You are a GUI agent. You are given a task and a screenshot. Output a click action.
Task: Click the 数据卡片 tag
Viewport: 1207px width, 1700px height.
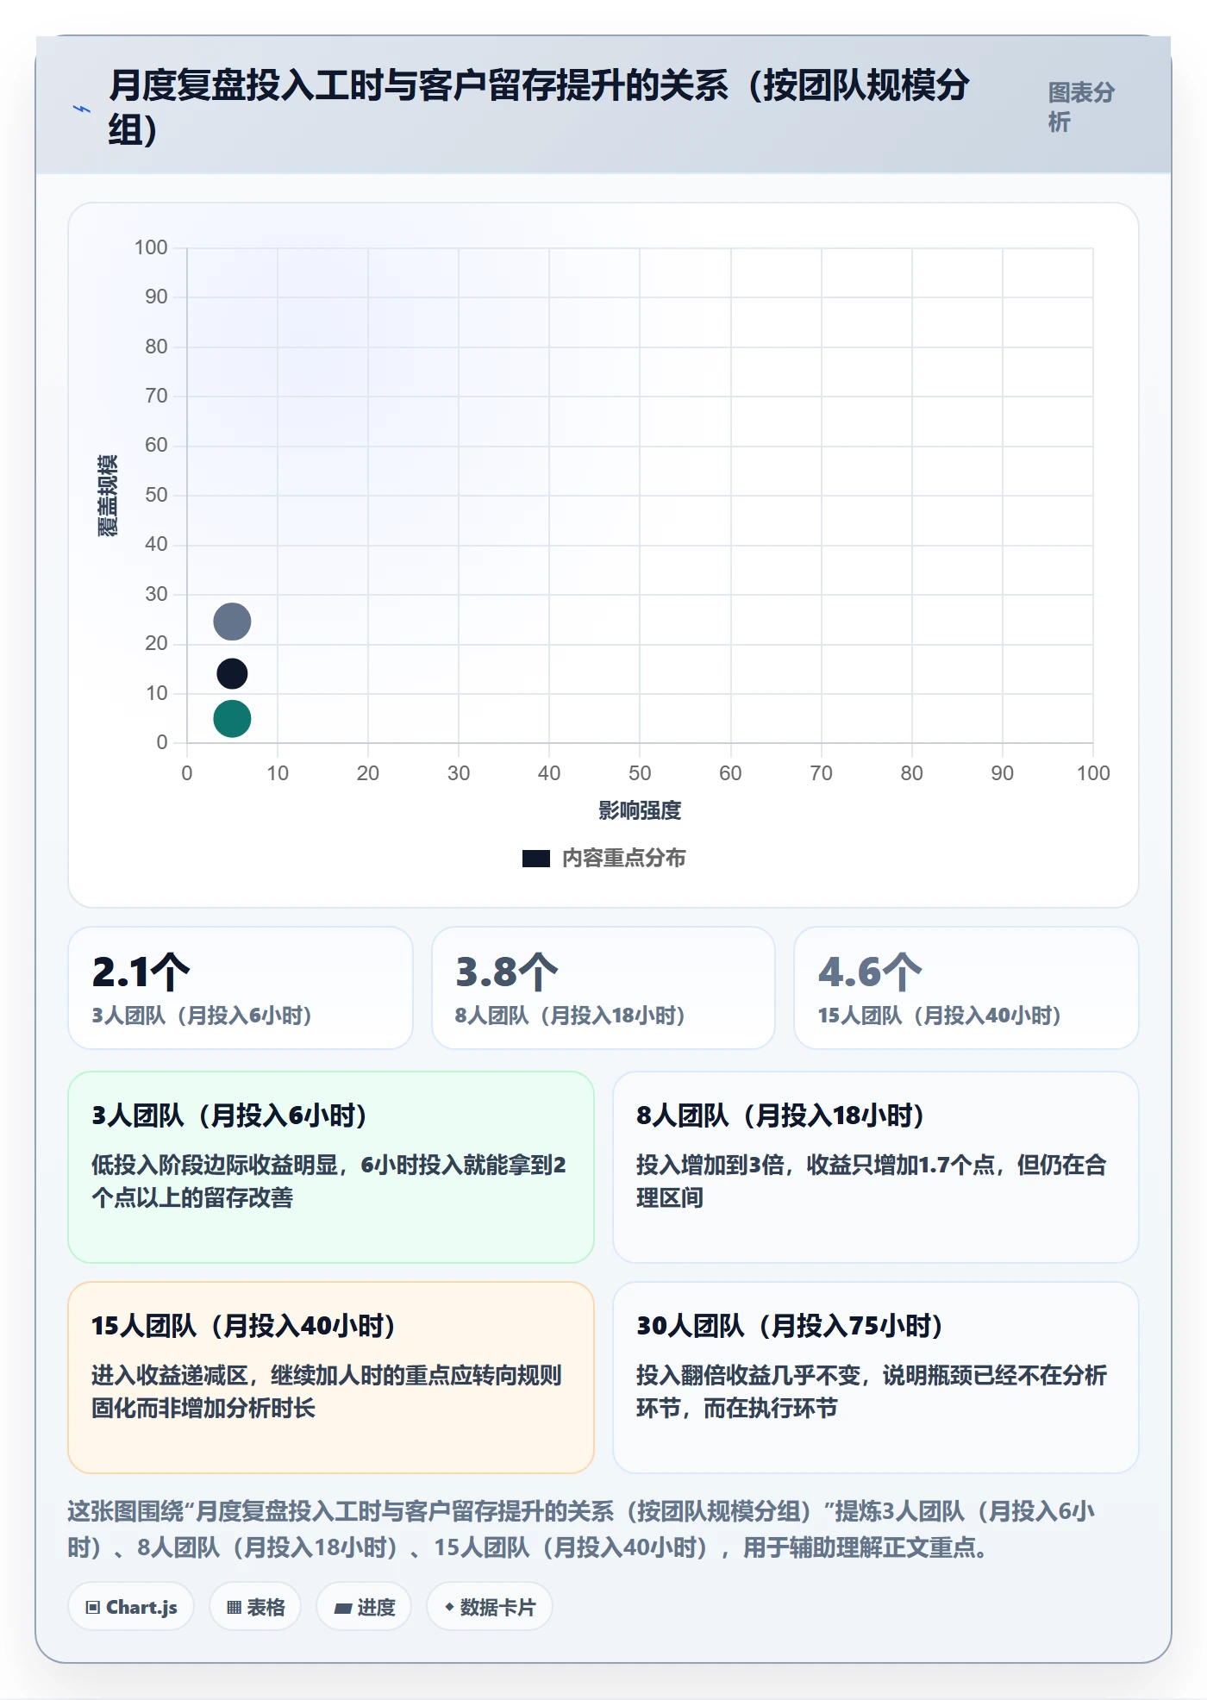click(490, 1607)
